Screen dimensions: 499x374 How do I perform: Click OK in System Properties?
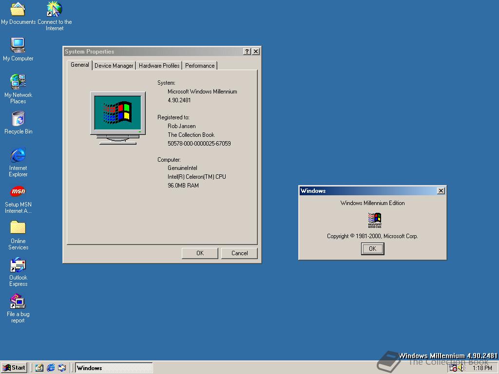[x=200, y=253]
